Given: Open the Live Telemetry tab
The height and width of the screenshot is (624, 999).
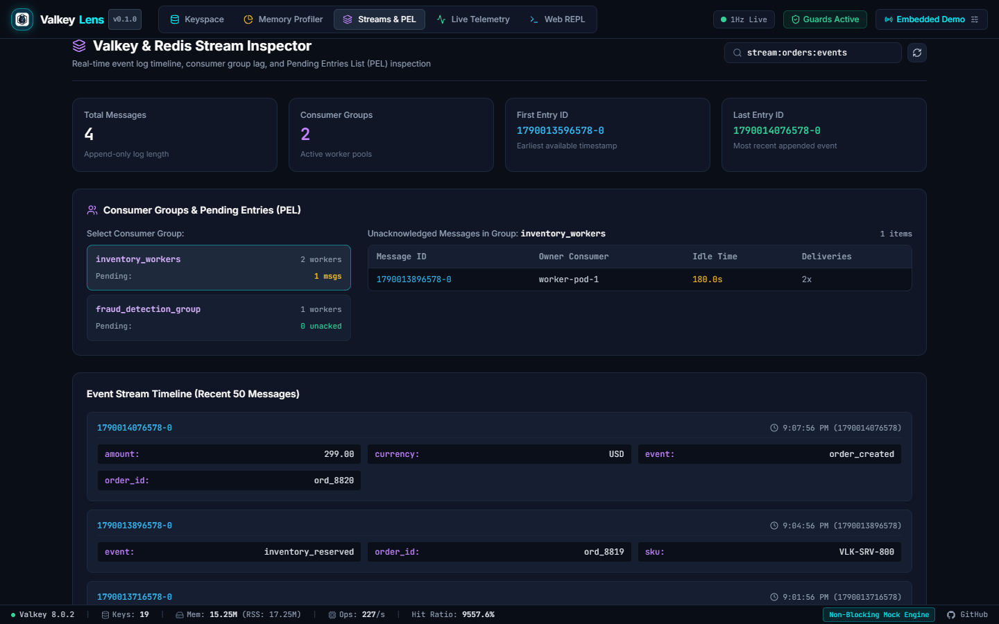Looking at the screenshot, I should 473,19.
